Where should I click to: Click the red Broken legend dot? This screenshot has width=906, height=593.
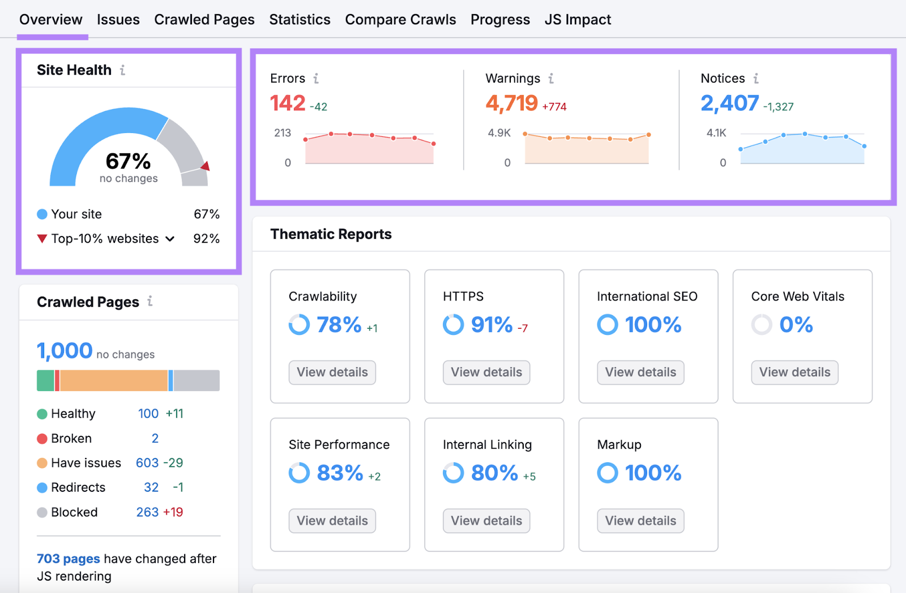[x=42, y=439]
